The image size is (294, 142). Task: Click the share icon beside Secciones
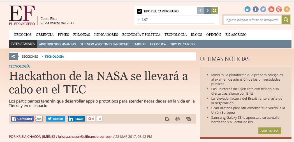(x=13, y=56)
